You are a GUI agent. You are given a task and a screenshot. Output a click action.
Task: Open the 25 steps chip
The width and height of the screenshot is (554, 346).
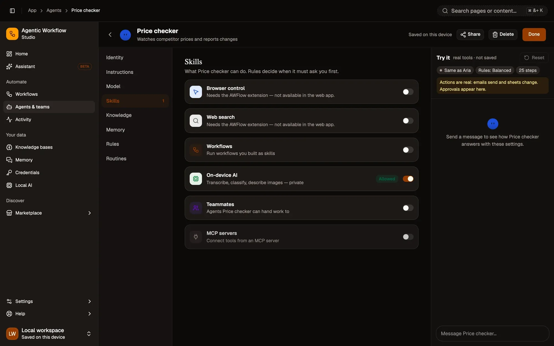pyautogui.click(x=527, y=70)
